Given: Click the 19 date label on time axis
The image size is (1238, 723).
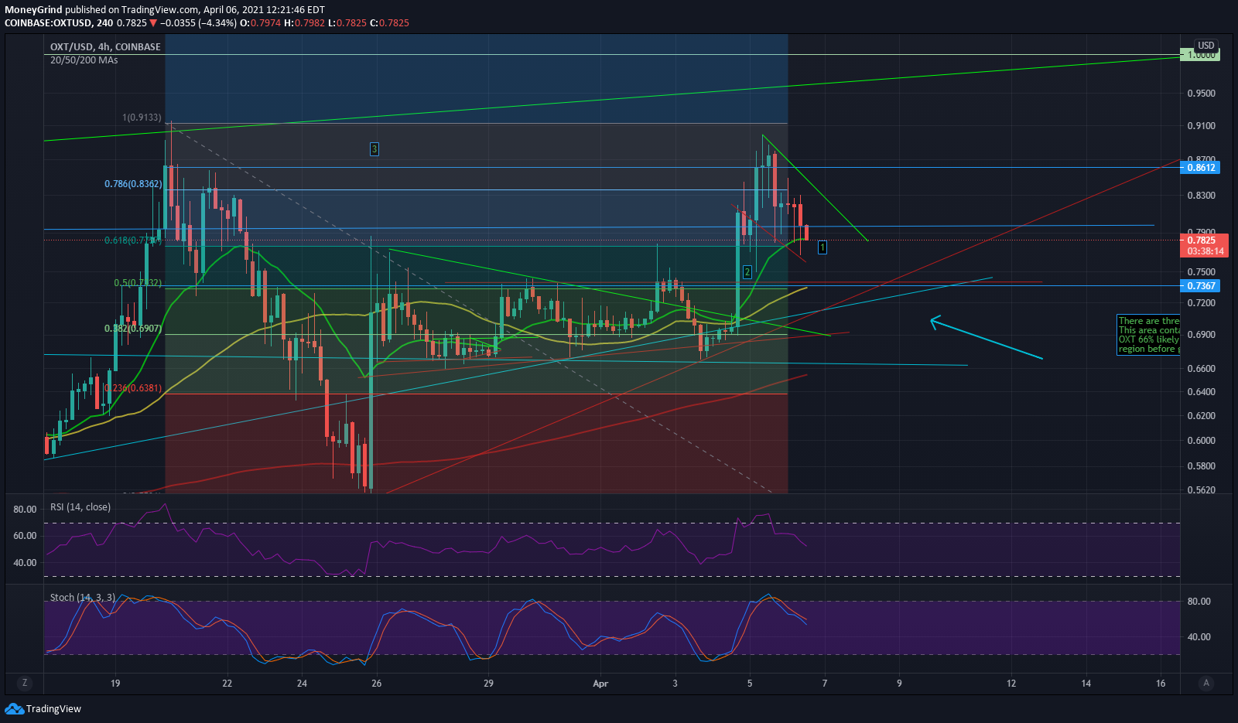Looking at the screenshot, I should (x=115, y=683).
